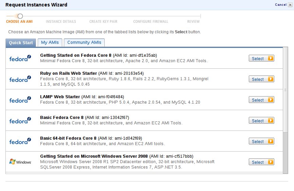The height and width of the screenshot is (191, 294).
Task: Click the Instance Details step label
Action: [x=61, y=21]
